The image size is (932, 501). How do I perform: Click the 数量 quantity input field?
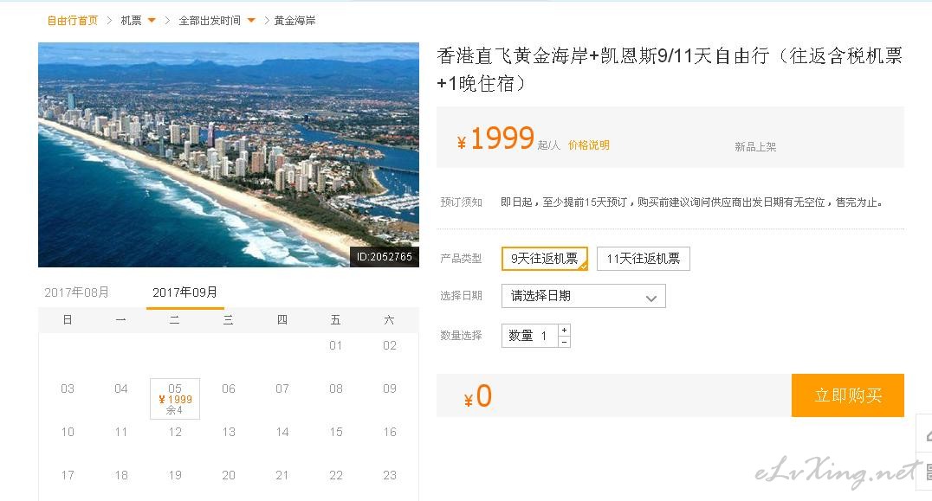[530, 336]
